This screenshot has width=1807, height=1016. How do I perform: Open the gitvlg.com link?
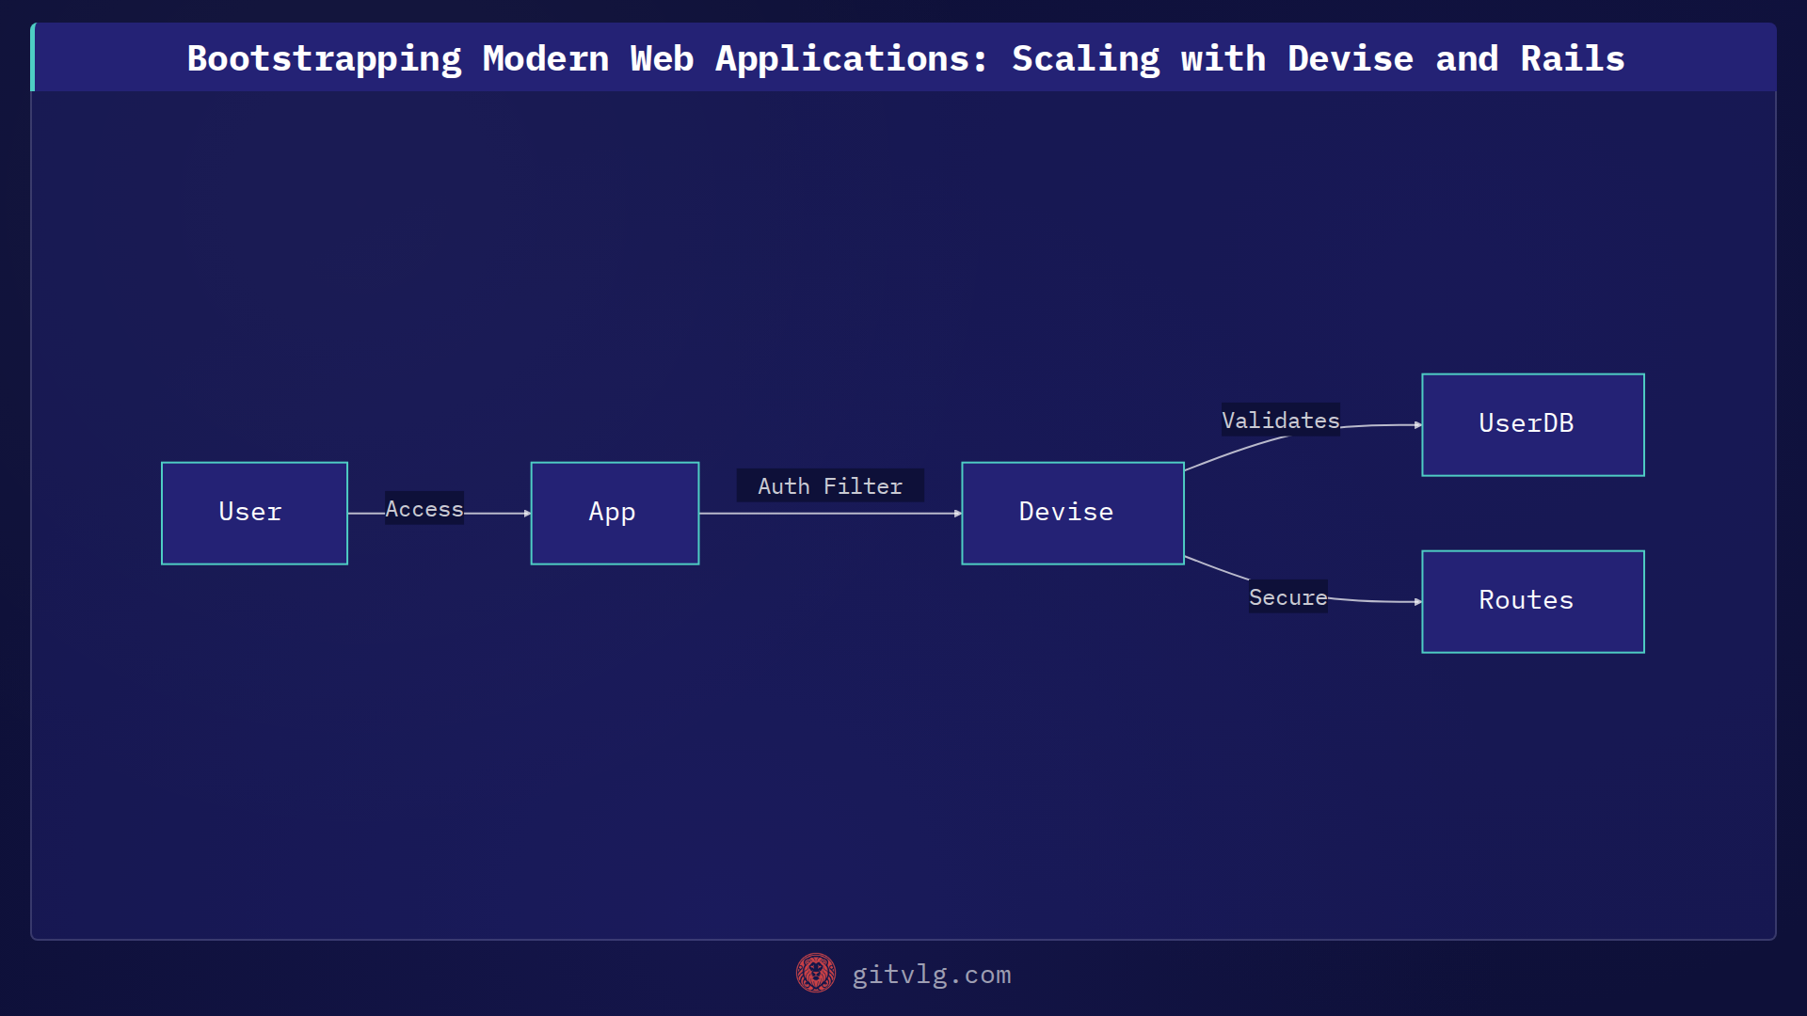click(932, 975)
